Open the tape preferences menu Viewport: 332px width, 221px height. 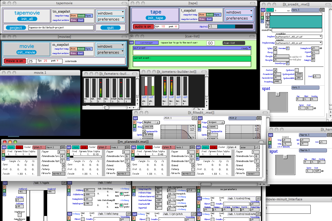pos(239,18)
